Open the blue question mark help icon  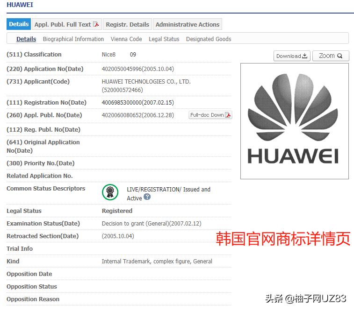tap(147, 197)
